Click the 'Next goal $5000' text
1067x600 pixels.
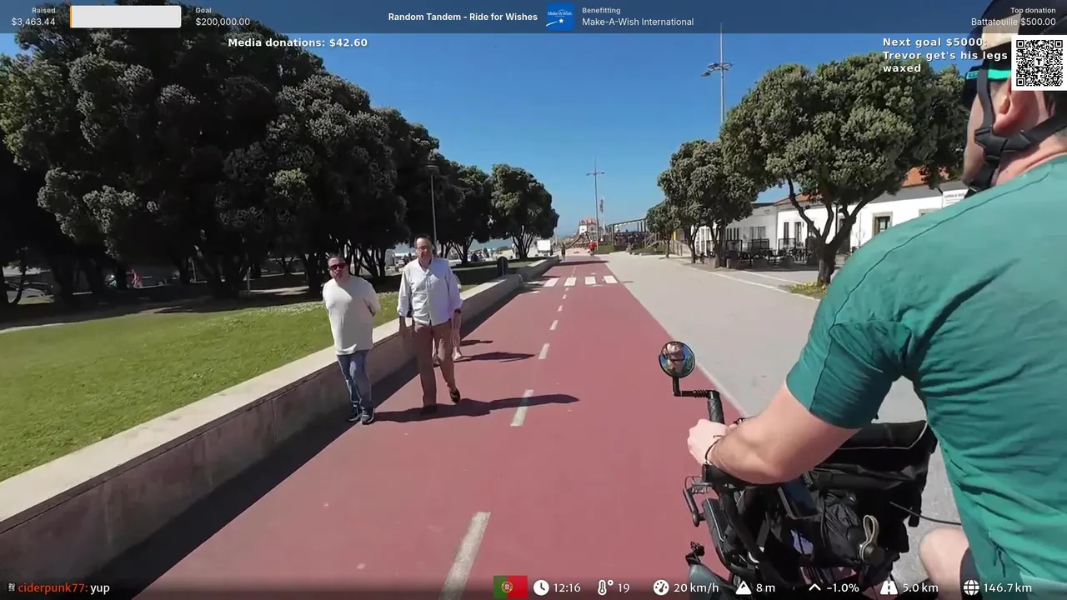coord(934,42)
